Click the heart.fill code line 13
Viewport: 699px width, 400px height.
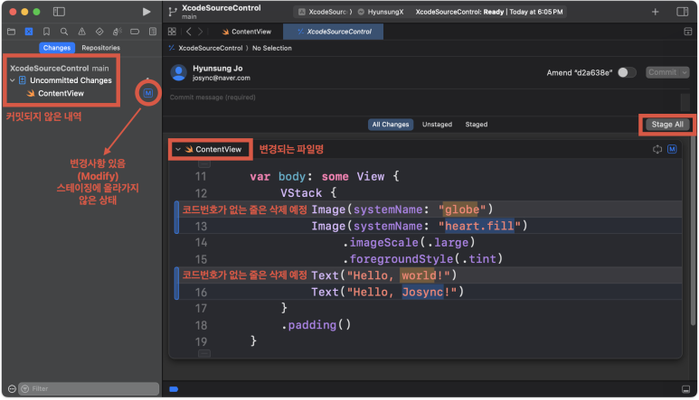tap(419, 226)
